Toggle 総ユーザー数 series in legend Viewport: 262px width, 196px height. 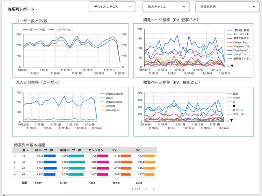(x=34, y=30)
